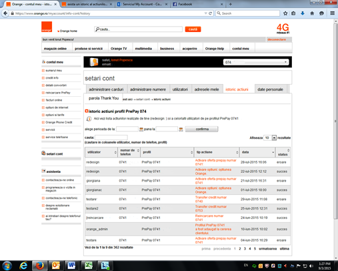Viewport: 338px width, 271px height.
Task: Reload the page with the refresh icon
Action: [210, 13]
